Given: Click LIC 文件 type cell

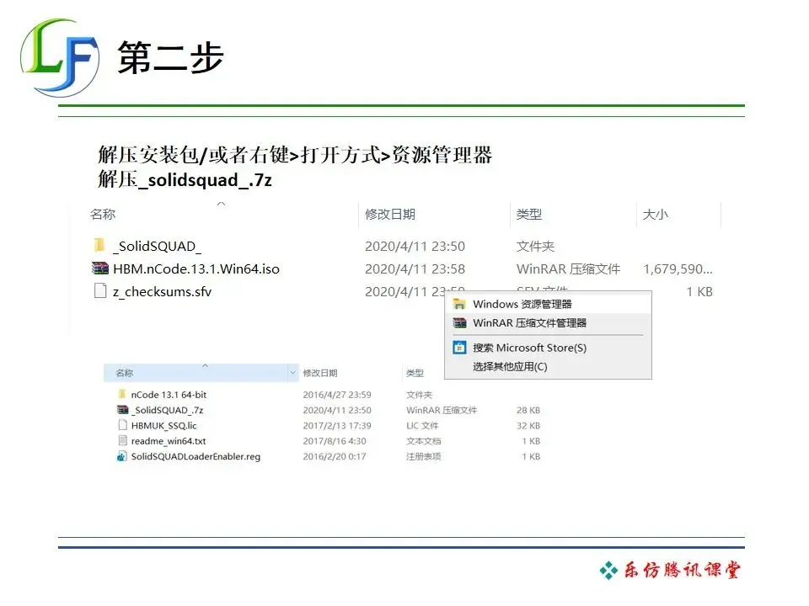Looking at the screenshot, I should [422, 426].
